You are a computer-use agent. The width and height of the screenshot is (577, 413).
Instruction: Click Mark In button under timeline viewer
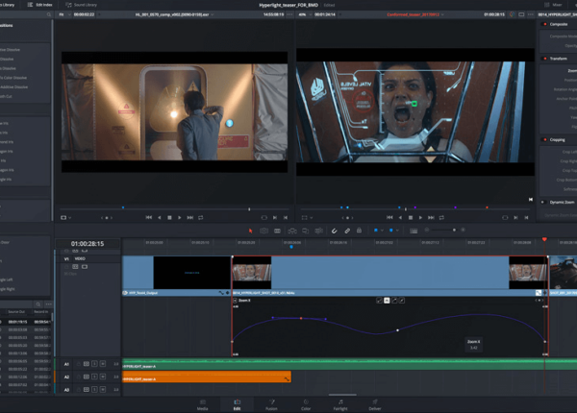pyautogui.click(x=515, y=217)
